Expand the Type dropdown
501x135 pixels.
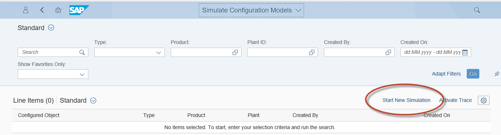(159, 52)
